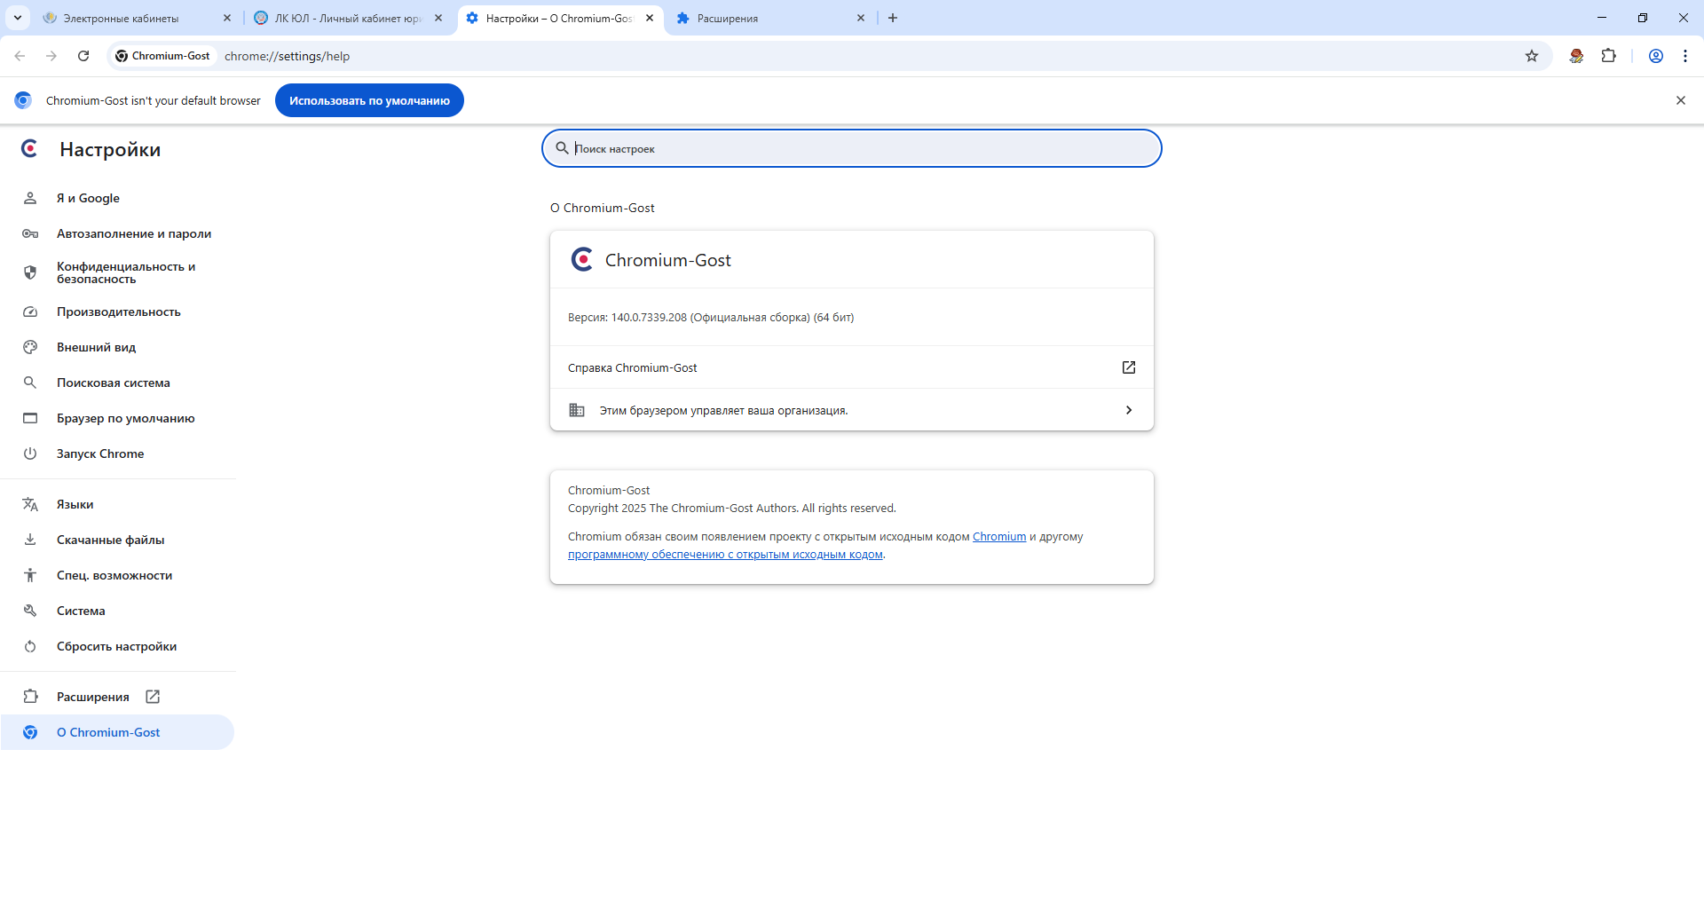Open Расширения in the sidebar

coord(118,697)
